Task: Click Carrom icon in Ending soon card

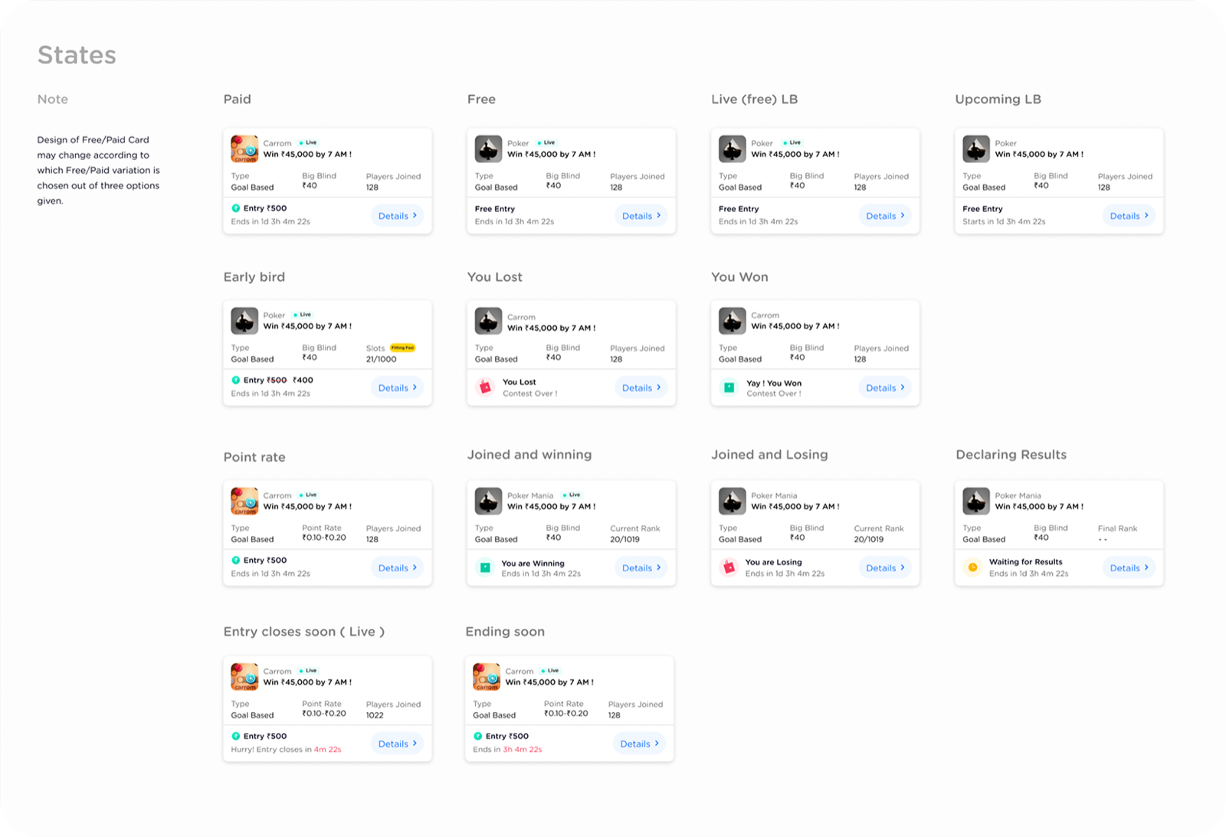Action: [487, 677]
